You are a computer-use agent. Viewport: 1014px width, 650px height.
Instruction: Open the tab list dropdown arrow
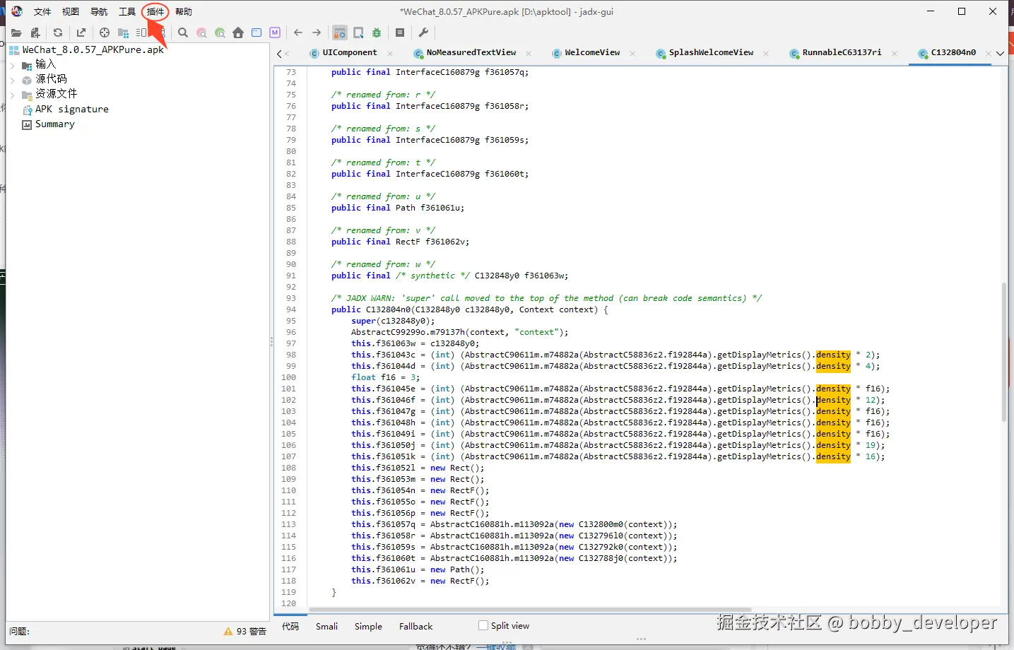click(1000, 54)
